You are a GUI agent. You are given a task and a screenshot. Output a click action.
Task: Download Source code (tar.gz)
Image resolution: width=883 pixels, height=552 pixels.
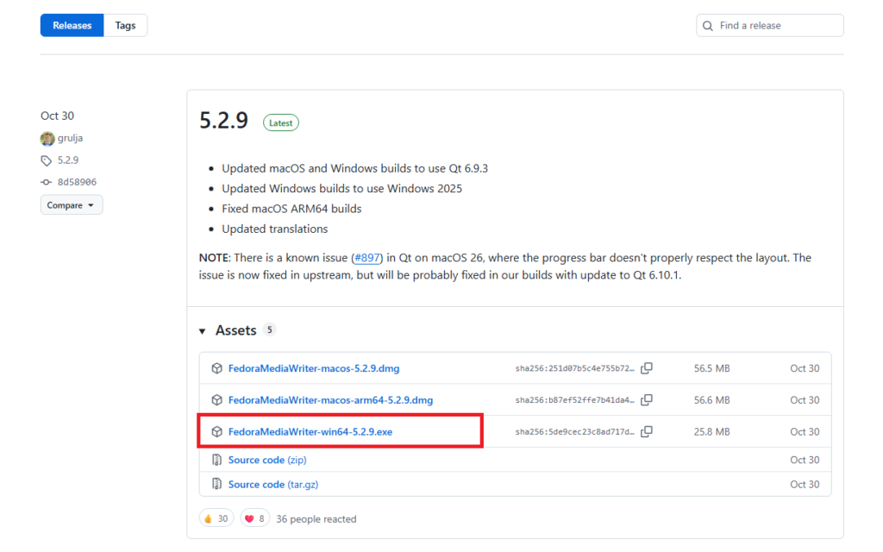tap(272, 485)
